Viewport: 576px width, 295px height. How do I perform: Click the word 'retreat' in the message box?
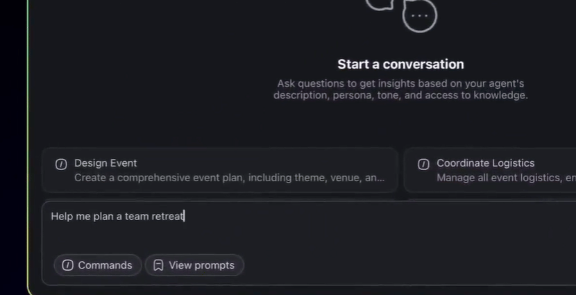point(168,217)
